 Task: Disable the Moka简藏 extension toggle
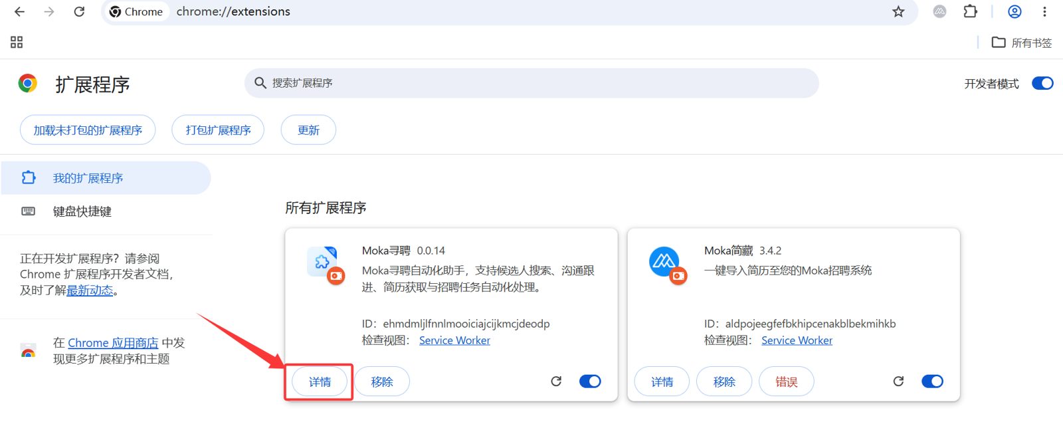pyautogui.click(x=932, y=382)
